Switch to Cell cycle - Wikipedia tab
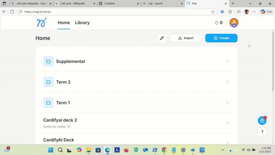Screen dimensions: 275x155 point(75,3)
